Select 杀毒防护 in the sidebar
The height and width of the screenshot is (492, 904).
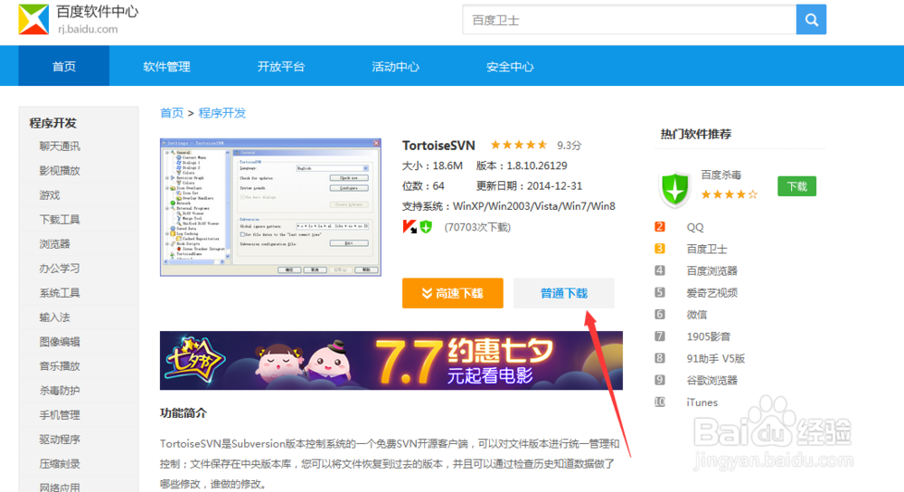60,391
